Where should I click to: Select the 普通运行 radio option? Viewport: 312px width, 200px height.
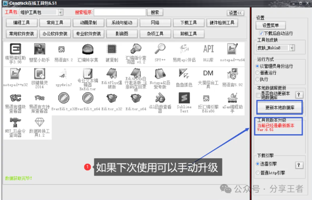(x=257, y=73)
